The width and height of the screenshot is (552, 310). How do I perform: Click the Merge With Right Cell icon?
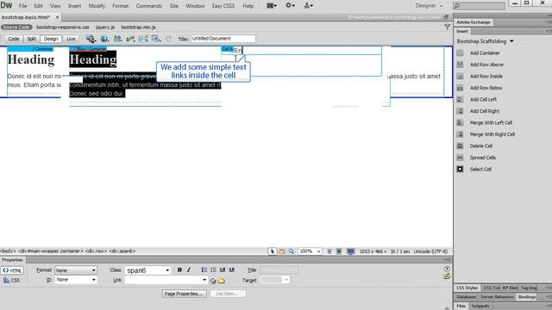(460, 134)
